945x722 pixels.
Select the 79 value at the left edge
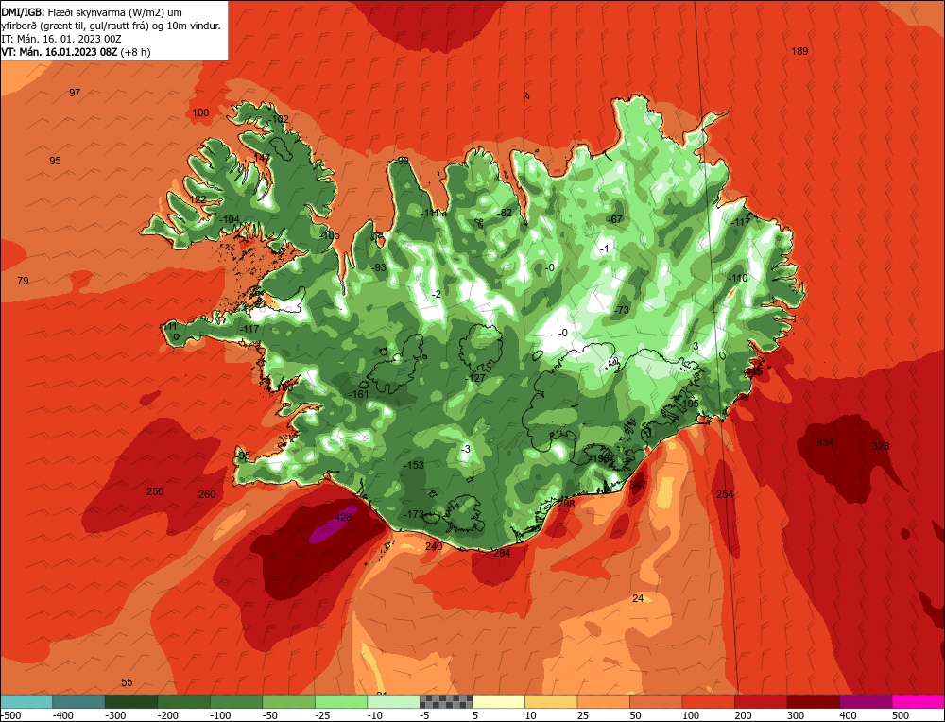point(23,281)
